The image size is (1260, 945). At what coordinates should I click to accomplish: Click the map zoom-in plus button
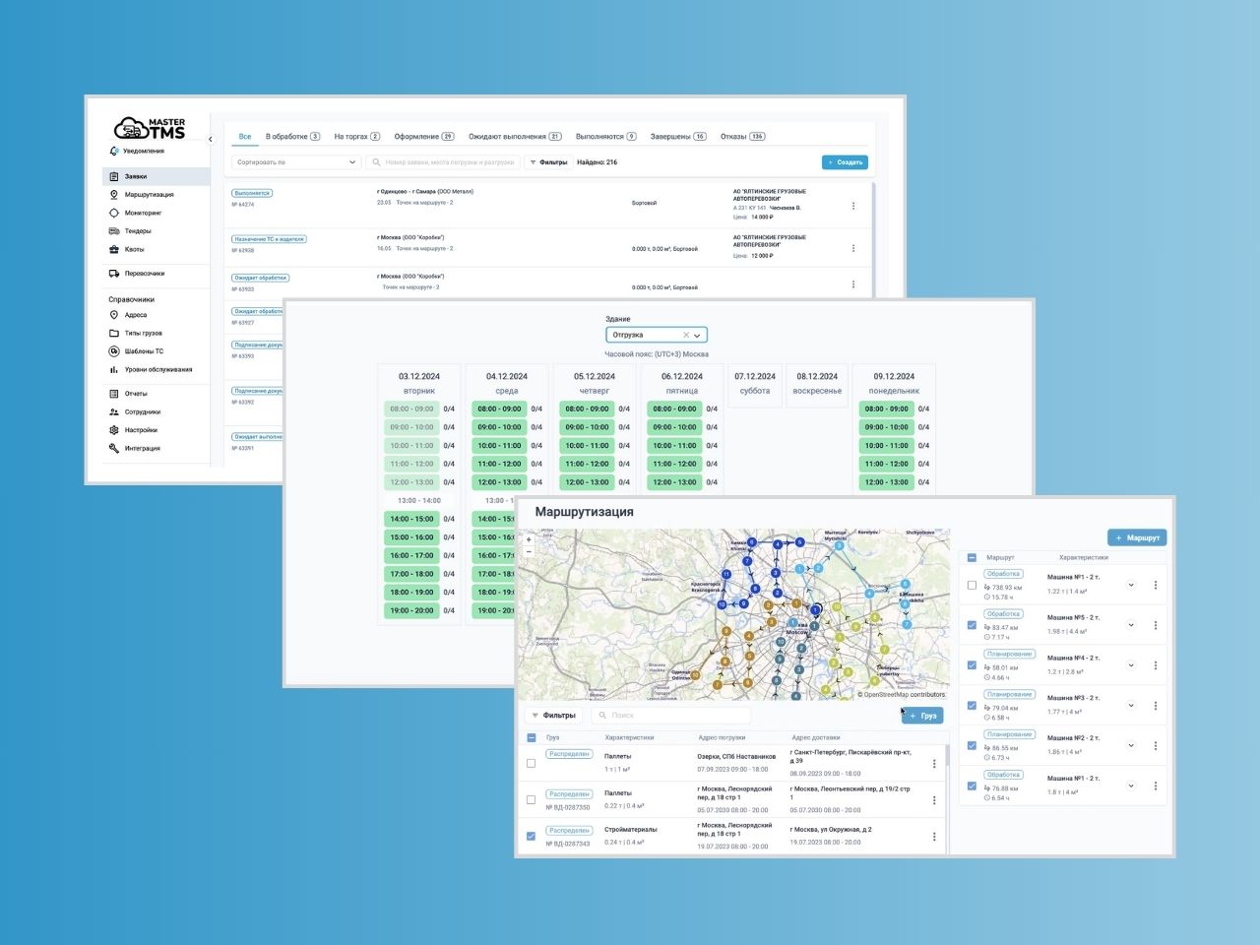[529, 539]
